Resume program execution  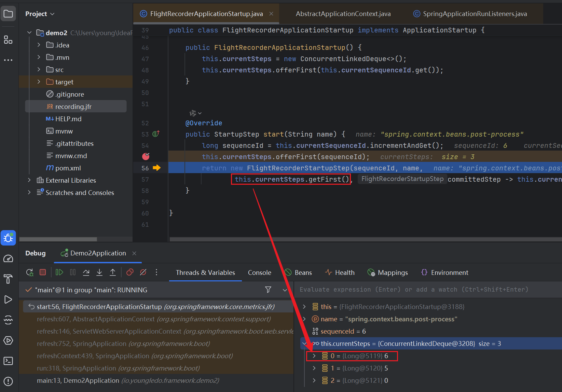tap(59, 272)
